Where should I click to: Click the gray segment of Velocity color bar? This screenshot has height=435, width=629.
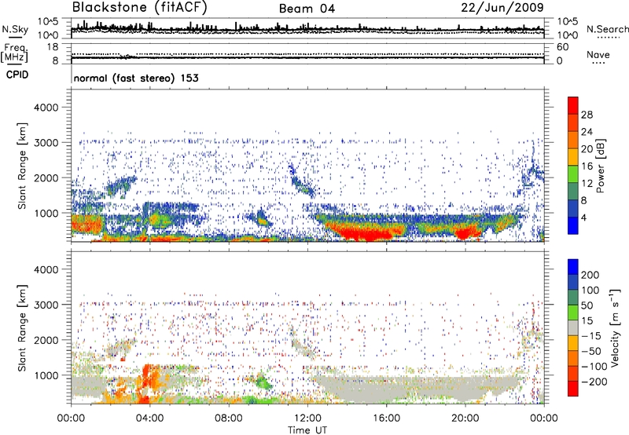(x=573, y=327)
